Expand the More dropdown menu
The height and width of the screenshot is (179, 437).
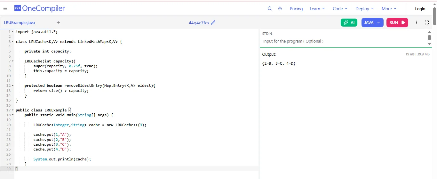click(389, 9)
